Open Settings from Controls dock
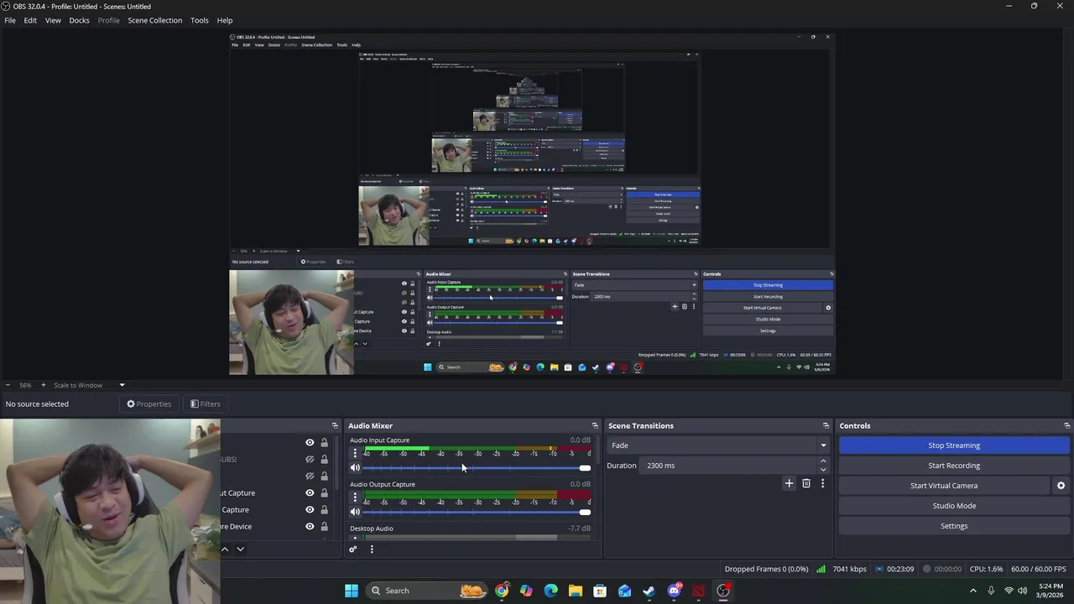The width and height of the screenshot is (1074, 604). click(x=954, y=526)
